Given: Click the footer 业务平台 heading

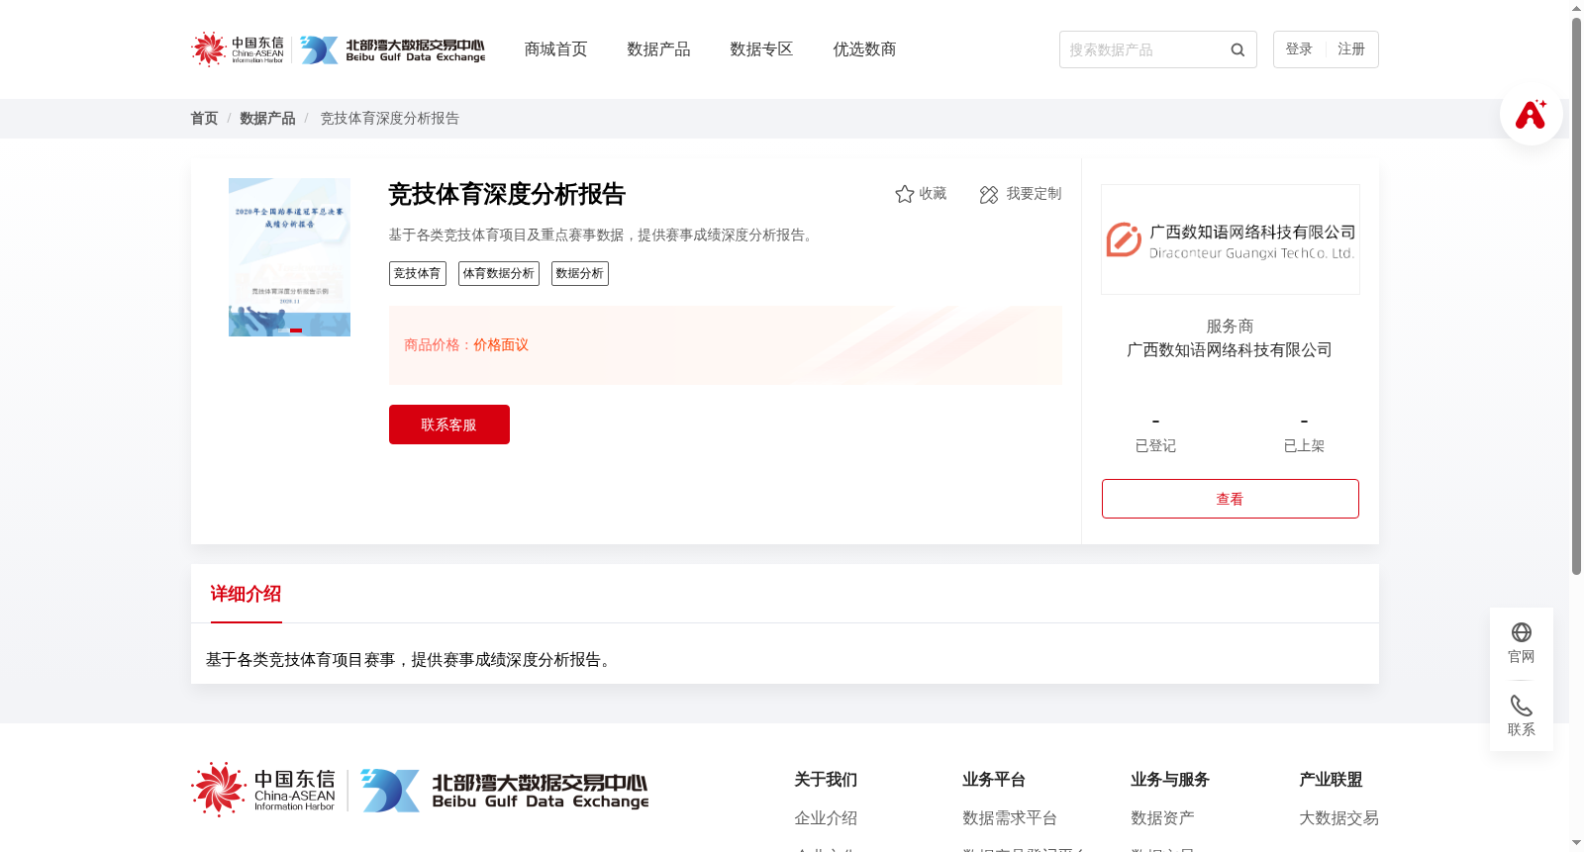Looking at the screenshot, I should tap(994, 780).
